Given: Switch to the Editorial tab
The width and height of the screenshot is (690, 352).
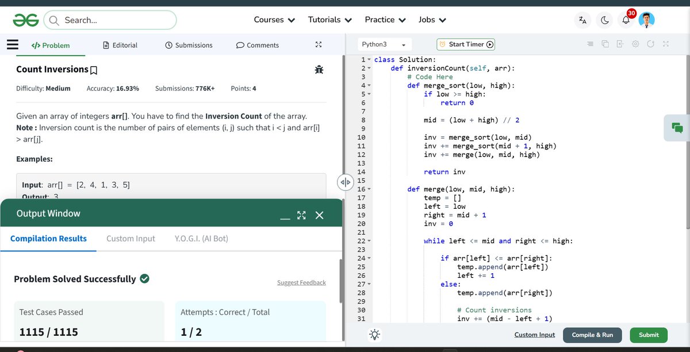Looking at the screenshot, I should 120,45.
